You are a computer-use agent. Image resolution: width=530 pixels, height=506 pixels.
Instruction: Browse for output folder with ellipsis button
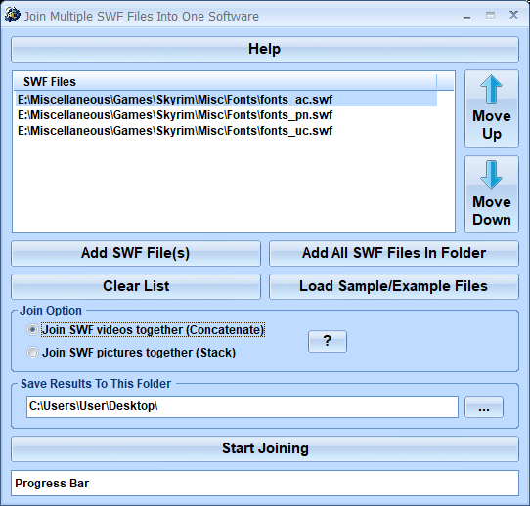coord(484,407)
